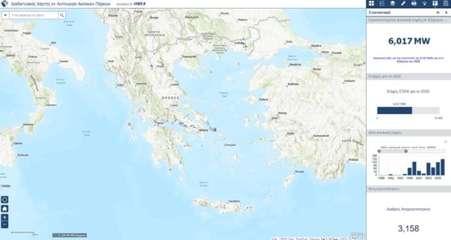Click the 2030 target progress bar
This screenshot has height=240, width=451.
point(408,110)
